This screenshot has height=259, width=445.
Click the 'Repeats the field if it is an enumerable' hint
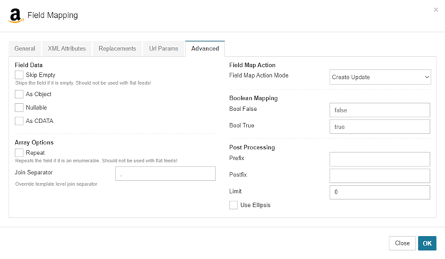click(x=96, y=161)
